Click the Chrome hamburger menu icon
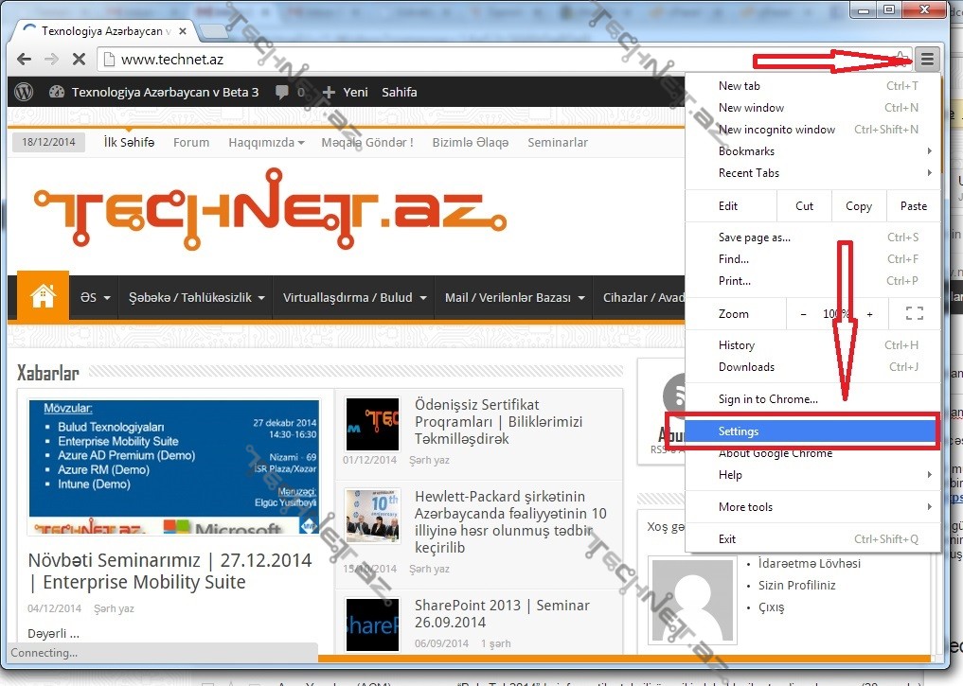963x686 pixels. point(927,60)
